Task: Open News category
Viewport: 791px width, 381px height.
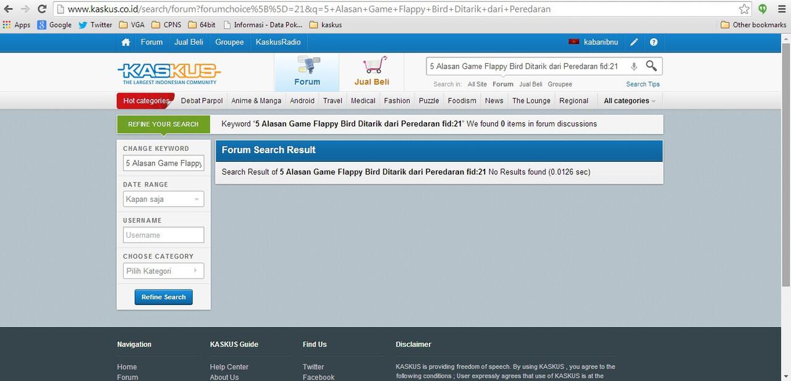Action: click(494, 101)
